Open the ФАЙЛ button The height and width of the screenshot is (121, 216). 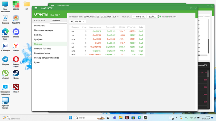pos(152,17)
